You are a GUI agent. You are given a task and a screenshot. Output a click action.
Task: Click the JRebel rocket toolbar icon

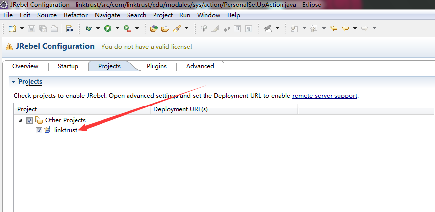point(268,28)
